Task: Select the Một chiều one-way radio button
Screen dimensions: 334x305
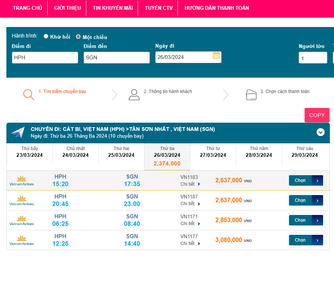Action: (78, 37)
